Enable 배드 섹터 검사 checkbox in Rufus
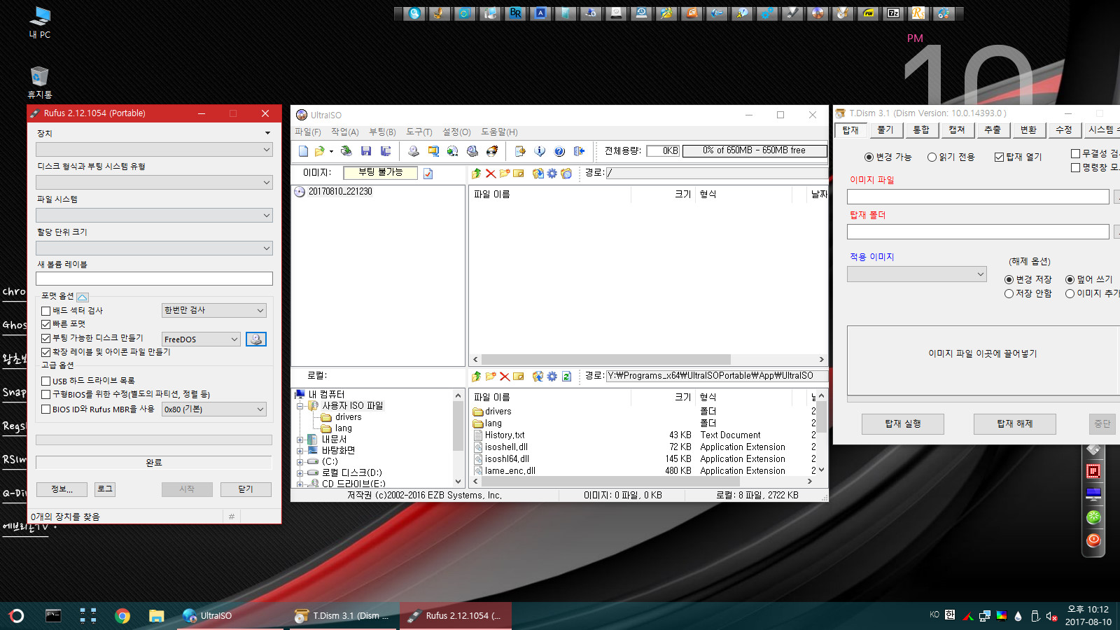Screen dimensions: 1120x630 [x=45, y=311]
